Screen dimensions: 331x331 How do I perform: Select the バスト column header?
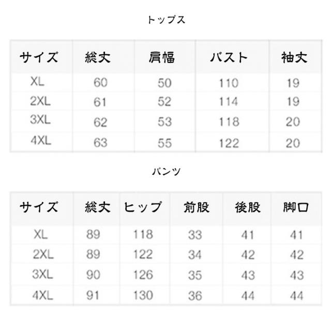coord(228,57)
